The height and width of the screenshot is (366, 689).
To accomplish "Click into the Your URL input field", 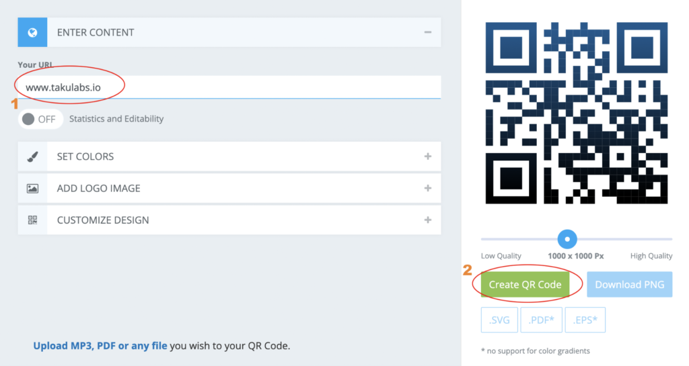I will (x=229, y=87).
